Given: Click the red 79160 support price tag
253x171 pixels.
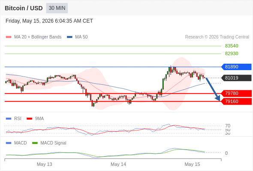Looking at the screenshot, I should [x=236, y=101].
